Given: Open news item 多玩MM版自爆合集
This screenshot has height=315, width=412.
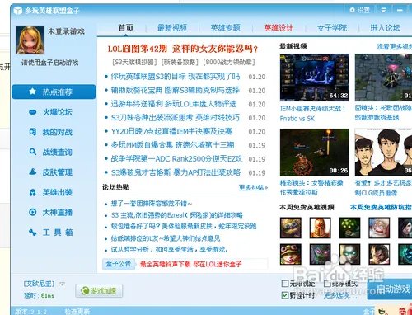Looking at the screenshot, I should (x=172, y=145).
